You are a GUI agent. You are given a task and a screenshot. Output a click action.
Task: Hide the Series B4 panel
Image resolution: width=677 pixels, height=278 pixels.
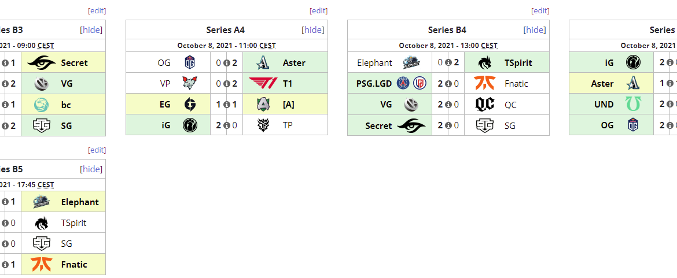tap(535, 30)
